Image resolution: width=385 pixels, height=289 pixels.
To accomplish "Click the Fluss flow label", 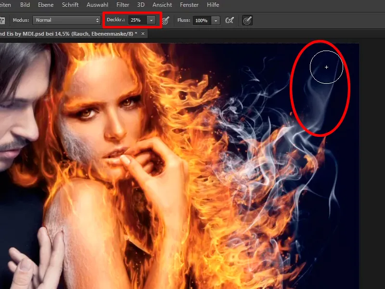I will pyautogui.click(x=184, y=20).
